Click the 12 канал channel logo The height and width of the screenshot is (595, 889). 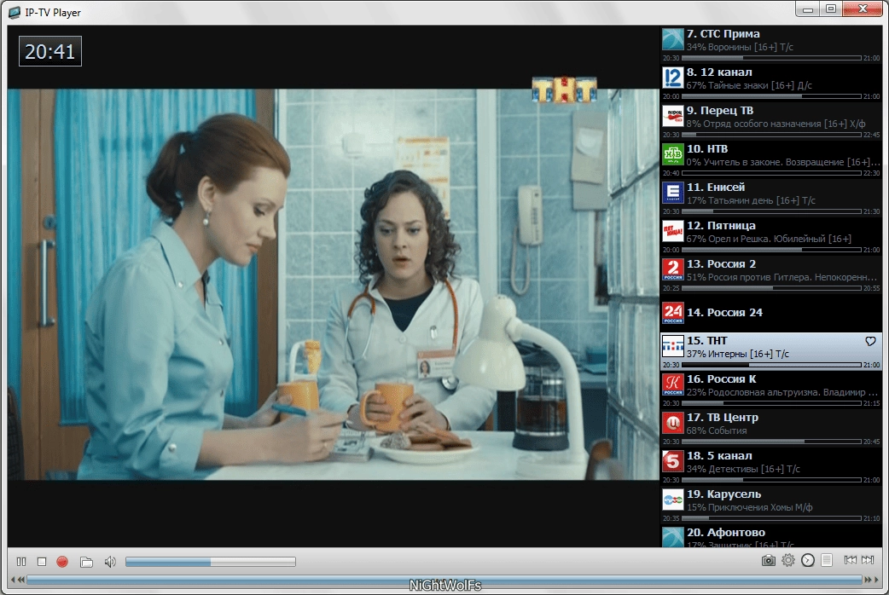point(673,78)
